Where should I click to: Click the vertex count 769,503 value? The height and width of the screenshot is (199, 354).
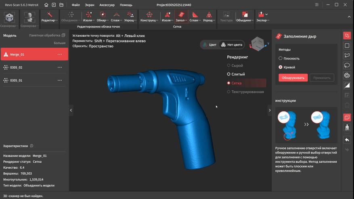coord(26,174)
